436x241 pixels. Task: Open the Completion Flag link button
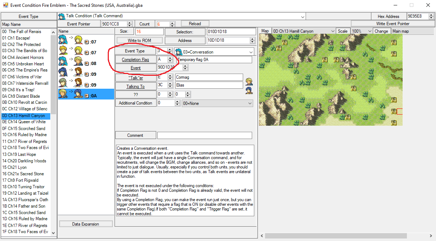click(x=135, y=60)
